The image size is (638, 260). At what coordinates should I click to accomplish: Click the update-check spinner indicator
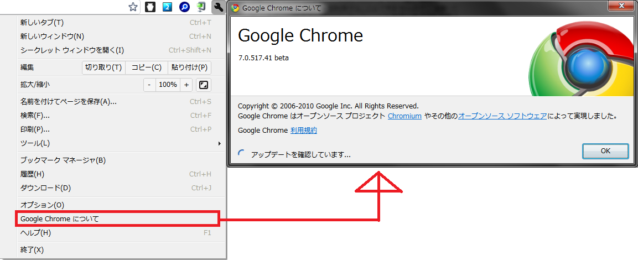[x=241, y=153]
